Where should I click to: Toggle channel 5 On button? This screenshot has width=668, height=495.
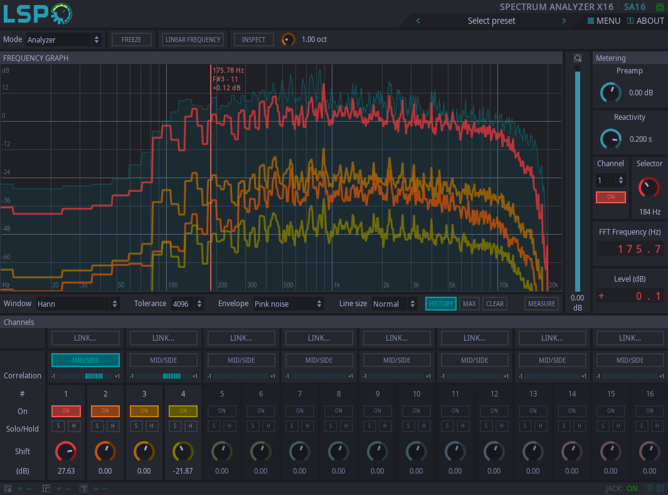click(x=222, y=411)
